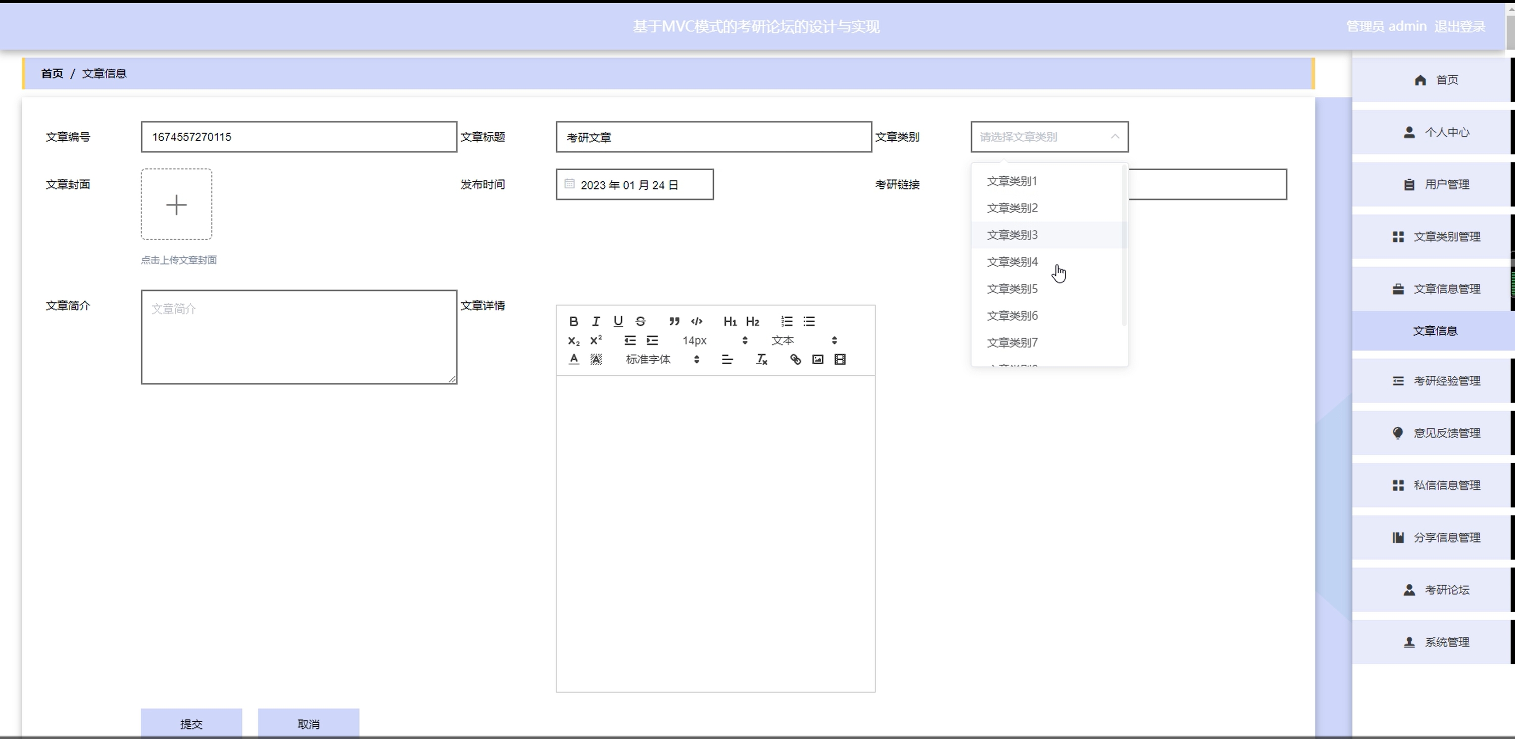Screen dimensions: 1515x739
Task: Select 文章类别4 from the list
Action: coord(1012,262)
